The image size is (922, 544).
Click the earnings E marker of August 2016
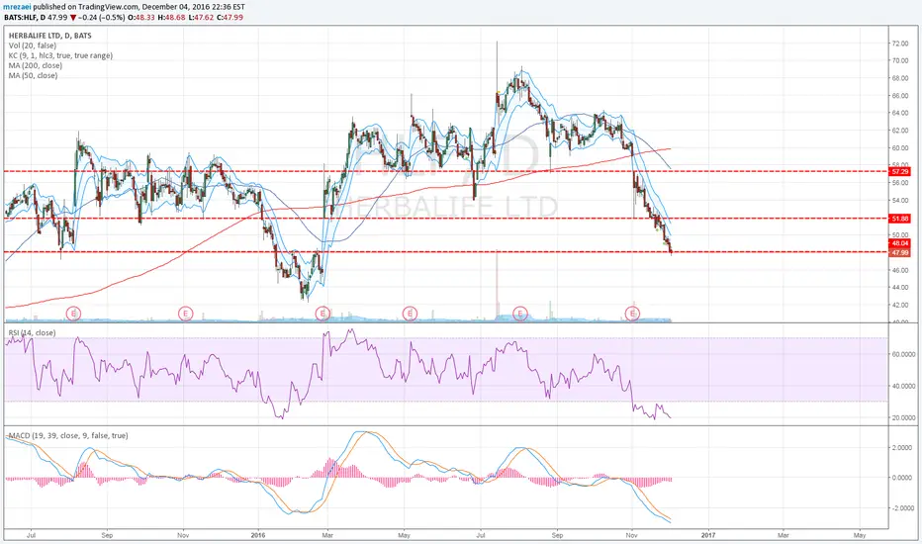pyautogui.click(x=519, y=314)
